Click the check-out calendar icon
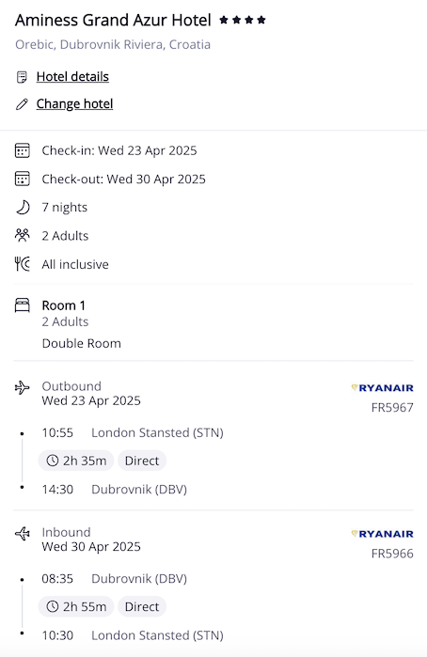427x657 pixels. [23, 179]
